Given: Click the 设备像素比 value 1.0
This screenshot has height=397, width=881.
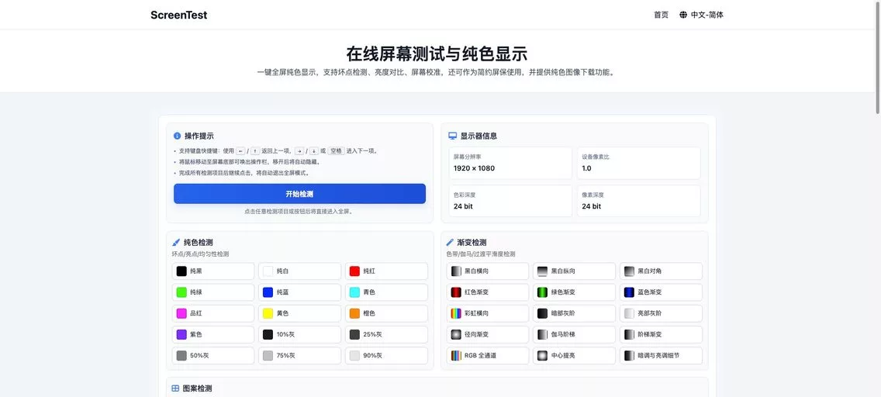Looking at the screenshot, I should pos(586,168).
